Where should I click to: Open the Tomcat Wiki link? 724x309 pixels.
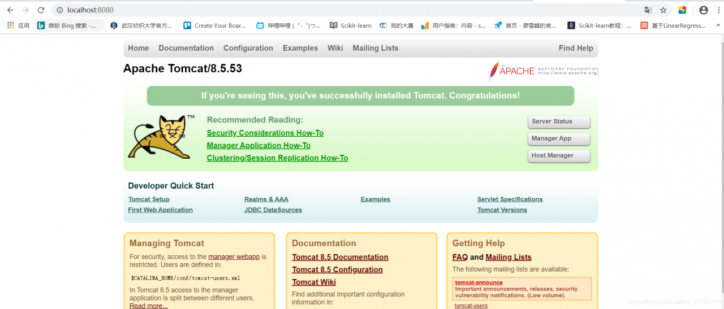click(x=314, y=282)
